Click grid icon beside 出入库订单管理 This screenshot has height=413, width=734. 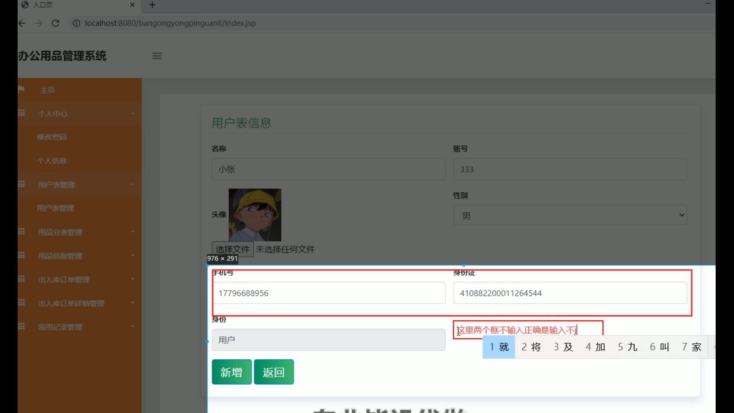pyautogui.click(x=21, y=279)
